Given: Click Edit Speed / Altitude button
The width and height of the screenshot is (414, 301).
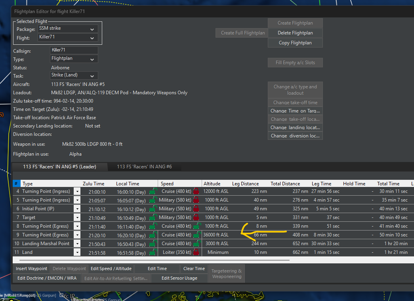Looking at the screenshot, I should (111, 269).
